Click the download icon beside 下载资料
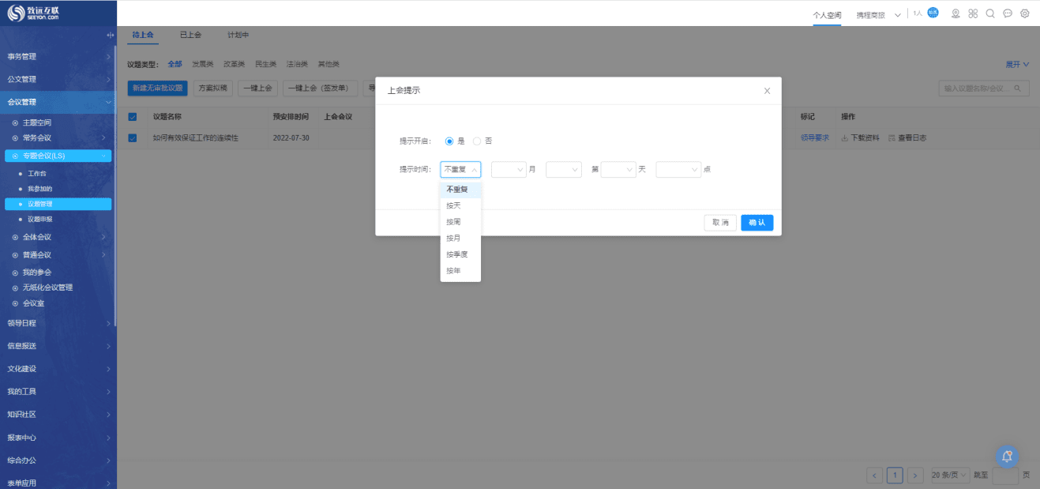 [845, 137]
